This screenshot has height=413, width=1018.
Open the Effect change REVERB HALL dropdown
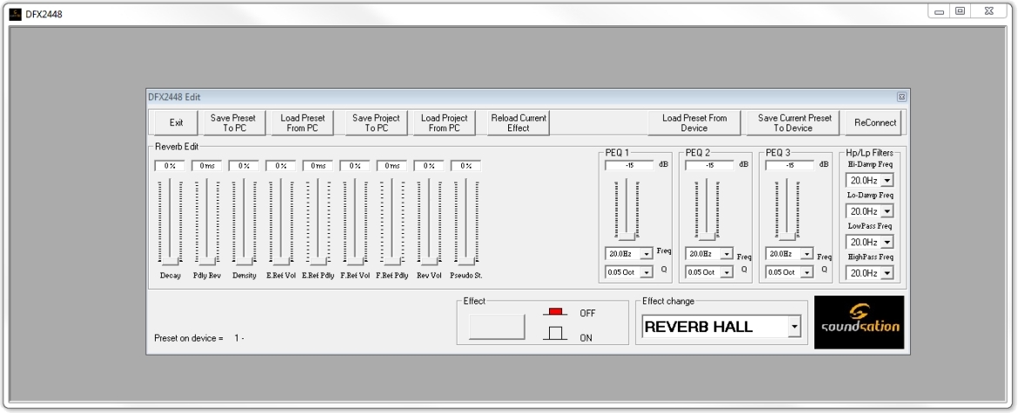point(792,327)
